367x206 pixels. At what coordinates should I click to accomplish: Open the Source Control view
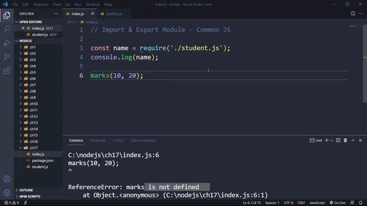pyautogui.click(x=7, y=57)
